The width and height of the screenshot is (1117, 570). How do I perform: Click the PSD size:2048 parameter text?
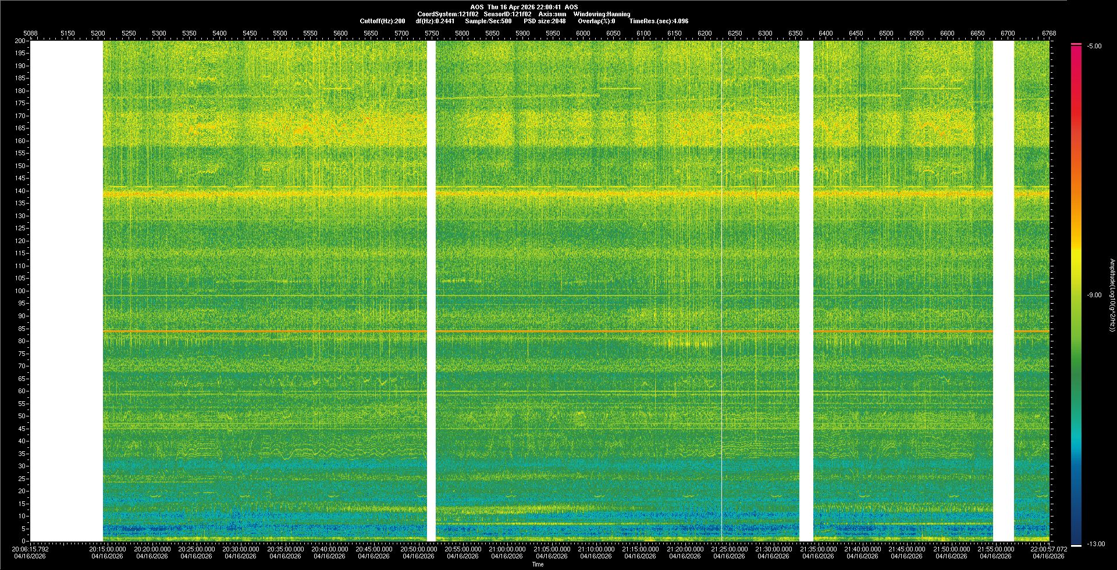[x=544, y=21]
